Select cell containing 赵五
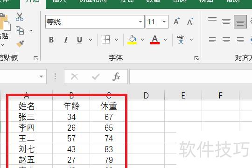The height and width of the screenshot is (168, 252). pyautogui.click(x=27, y=160)
